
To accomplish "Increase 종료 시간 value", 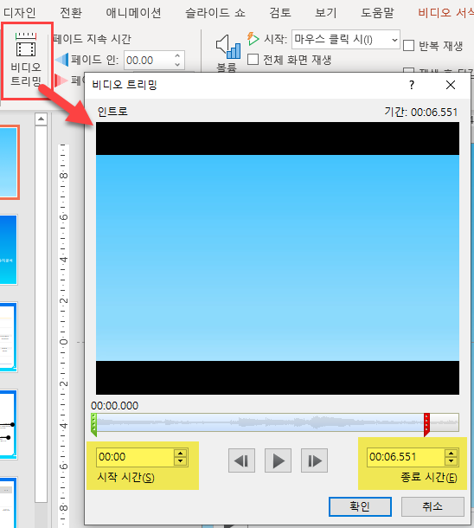I will 452,454.
